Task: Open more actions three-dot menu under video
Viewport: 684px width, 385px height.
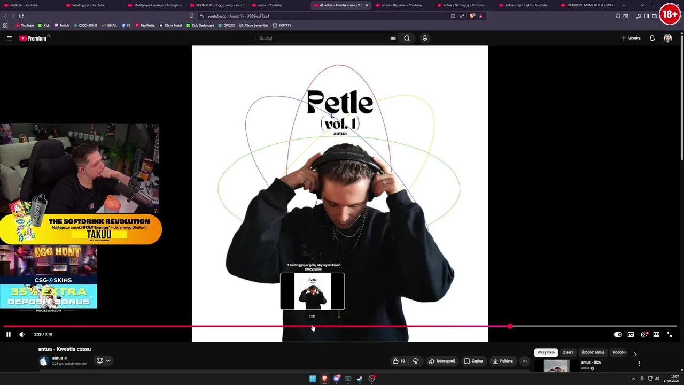Action: coord(525,361)
